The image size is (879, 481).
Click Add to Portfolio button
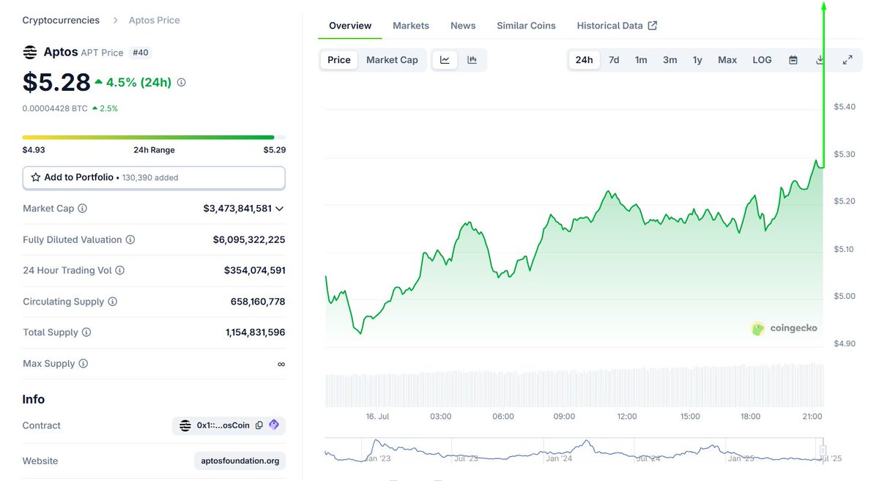pos(154,177)
